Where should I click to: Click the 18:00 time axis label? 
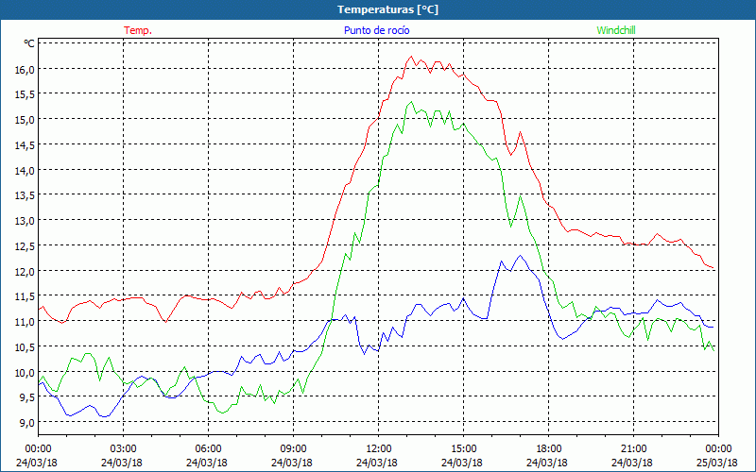[548, 448]
